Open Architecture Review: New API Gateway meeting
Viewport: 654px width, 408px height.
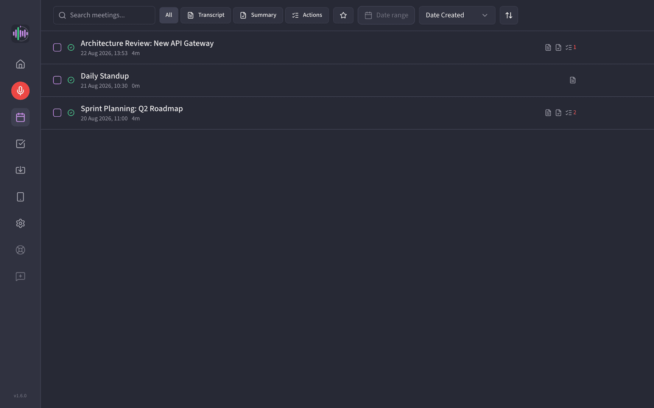[147, 43]
